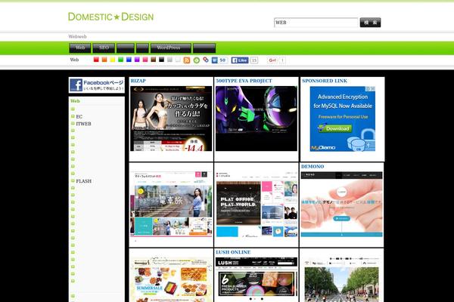Open the LUSH site thumbnail

[257, 280]
